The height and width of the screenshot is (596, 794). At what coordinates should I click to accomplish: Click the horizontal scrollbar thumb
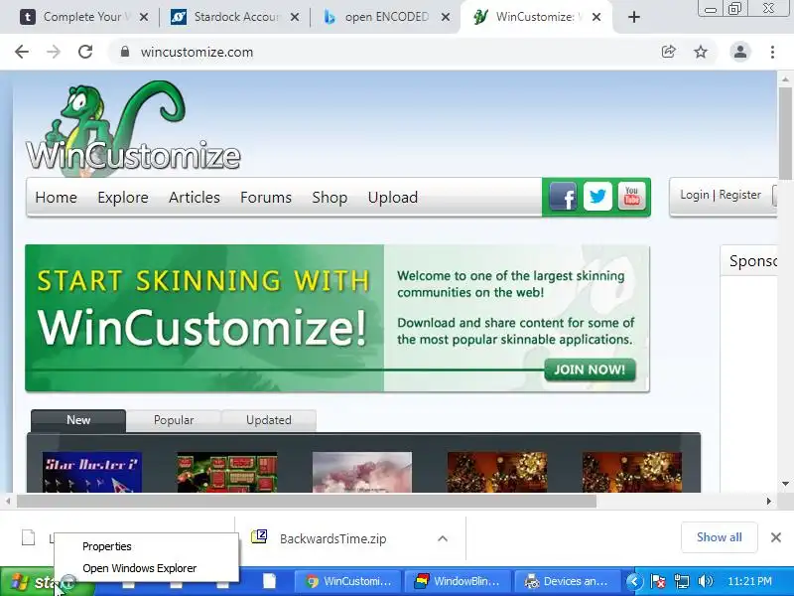click(x=307, y=502)
